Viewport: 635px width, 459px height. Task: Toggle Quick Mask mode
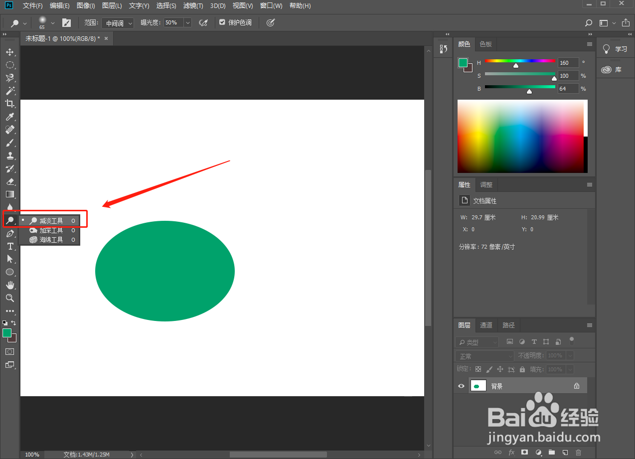click(9, 351)
